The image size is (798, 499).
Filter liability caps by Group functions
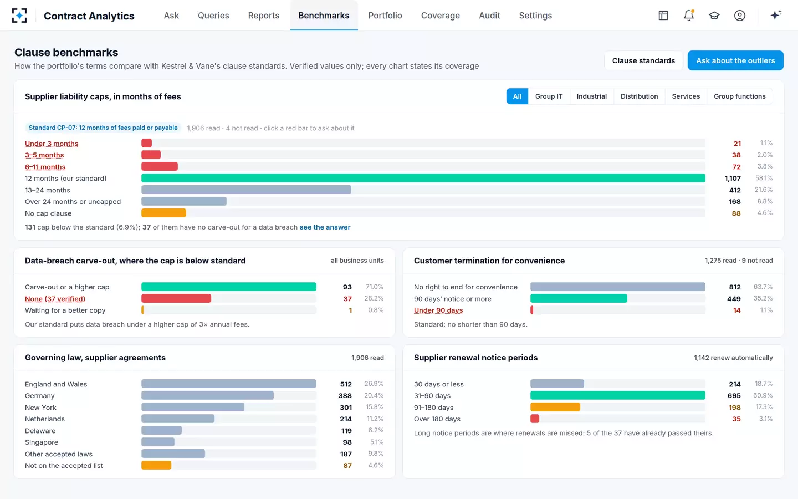point(739,96)
